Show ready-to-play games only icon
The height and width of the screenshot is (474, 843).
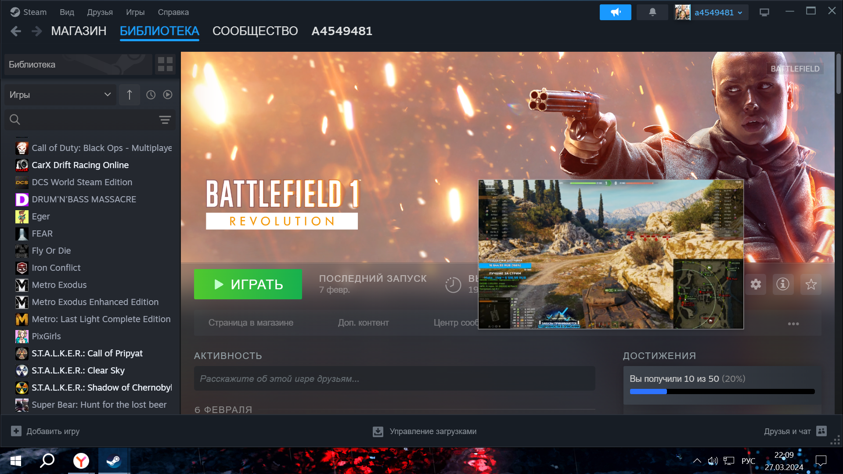168,95
